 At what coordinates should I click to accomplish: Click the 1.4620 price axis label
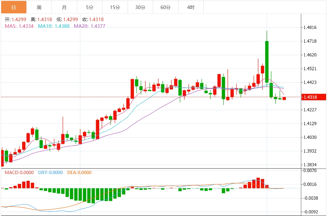pos(310,55)
